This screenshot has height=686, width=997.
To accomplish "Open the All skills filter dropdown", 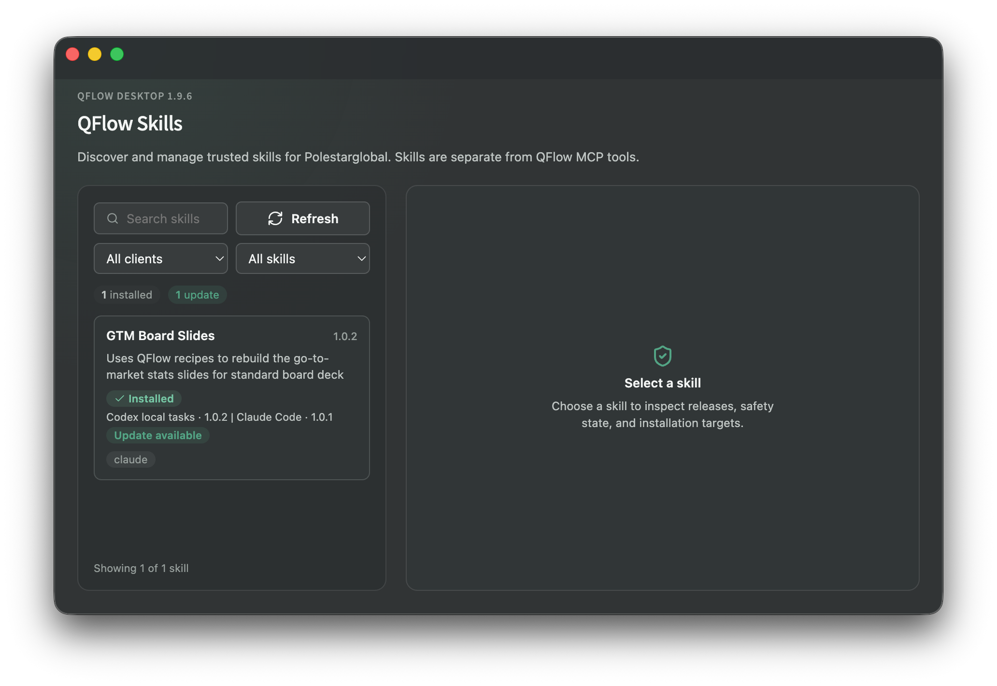I will 303,258.
